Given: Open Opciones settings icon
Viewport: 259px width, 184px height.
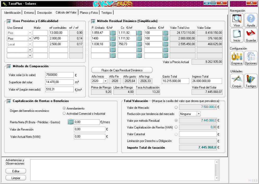Looking at the screenshot, I should [x=251, y=58].
